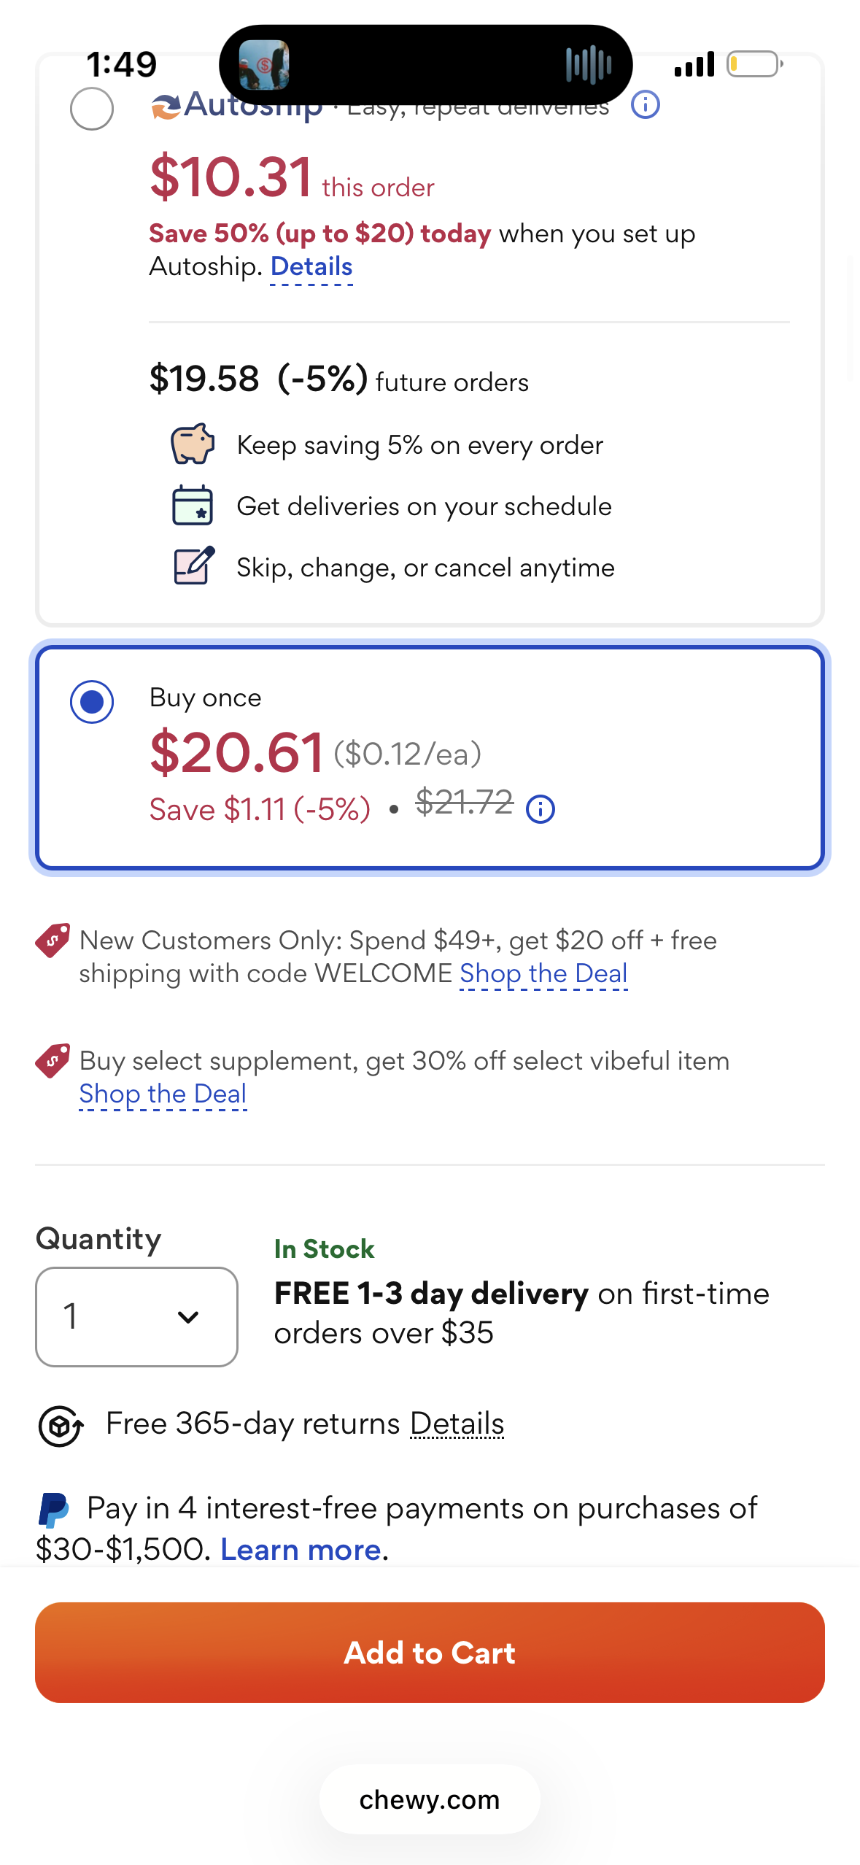This screenshot has height=1865, width=860.
Task: Tap the red tag icon for supplement deal
Action: [x=53, y=1061]
